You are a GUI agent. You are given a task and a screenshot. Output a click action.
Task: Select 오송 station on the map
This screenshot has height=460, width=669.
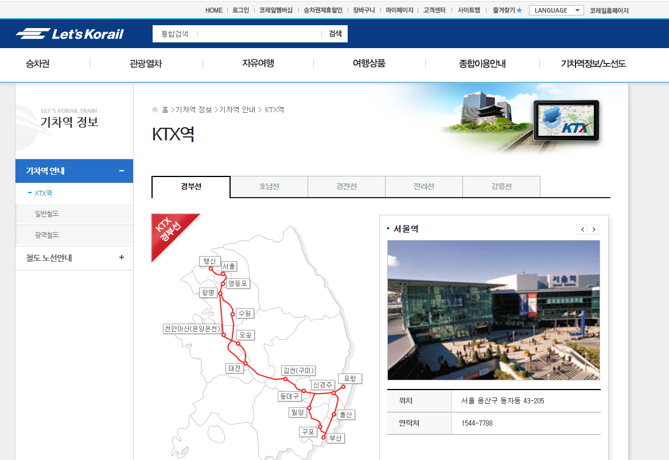pyautogui.click(x=246, y=335)
